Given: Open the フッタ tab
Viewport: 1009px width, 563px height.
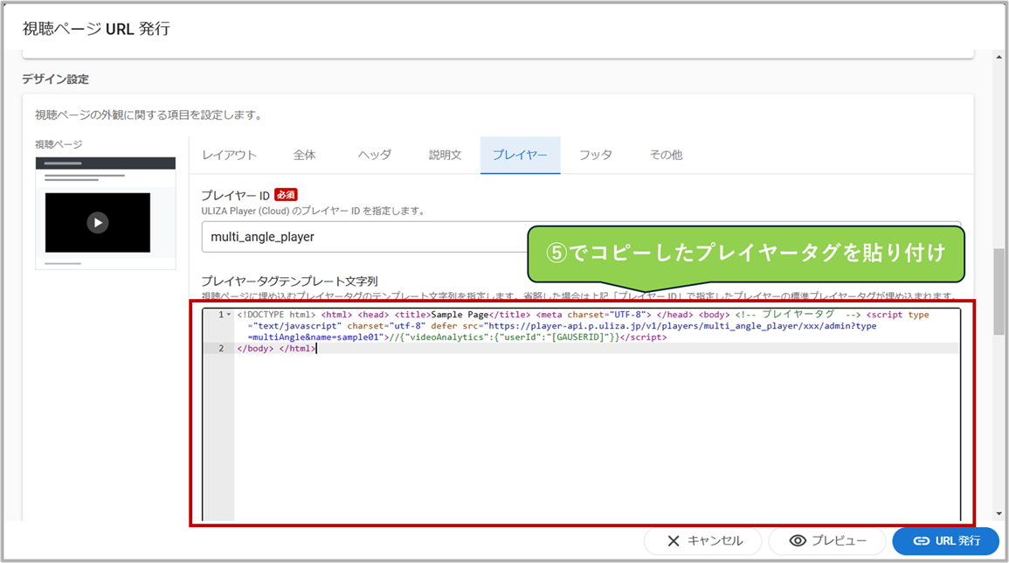Looking at the screenshot, I should [x=595, y=156].
